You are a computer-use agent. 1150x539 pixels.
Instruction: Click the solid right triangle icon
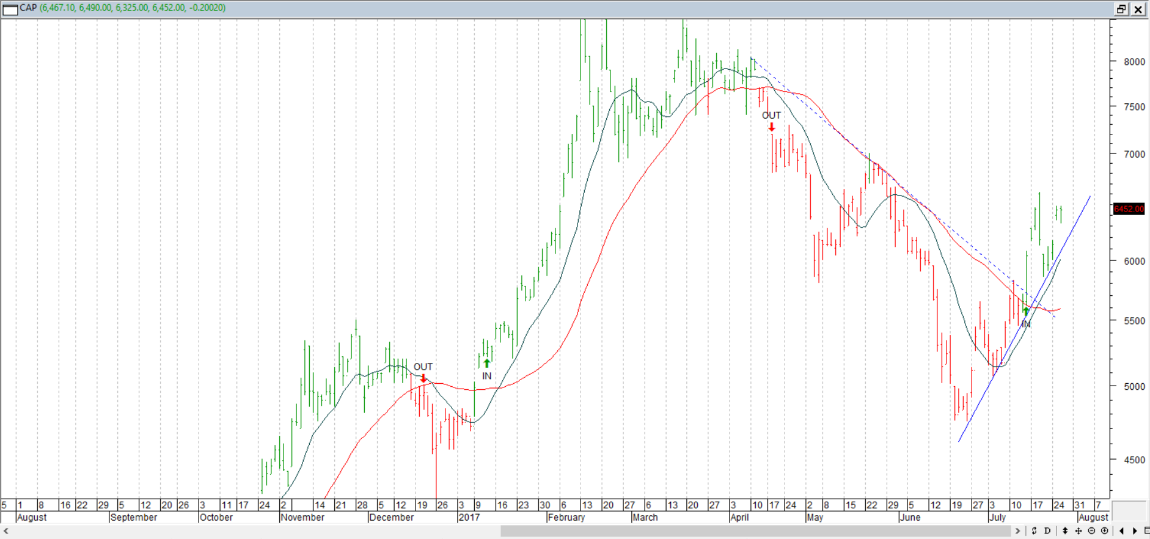[1135, 530]
